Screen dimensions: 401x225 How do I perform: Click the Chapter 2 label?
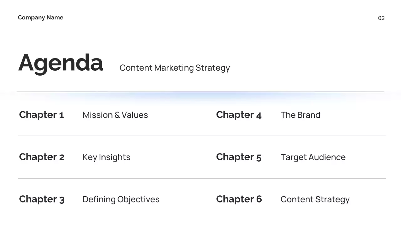(42, 157)
